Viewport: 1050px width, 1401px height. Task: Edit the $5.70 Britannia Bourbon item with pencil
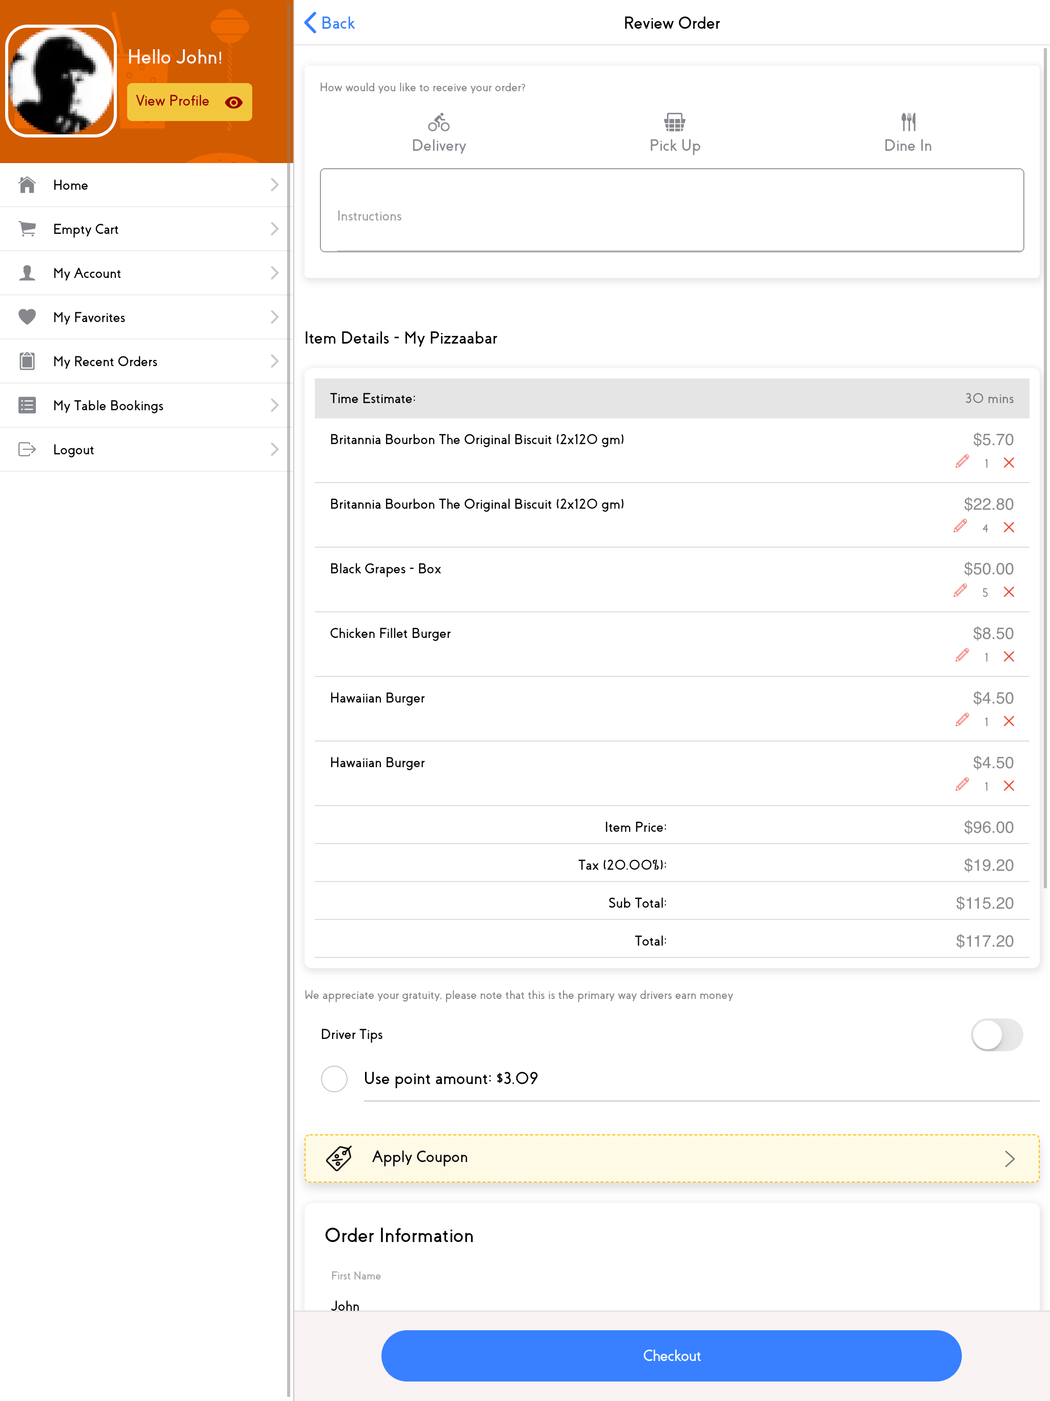[962, 462]
